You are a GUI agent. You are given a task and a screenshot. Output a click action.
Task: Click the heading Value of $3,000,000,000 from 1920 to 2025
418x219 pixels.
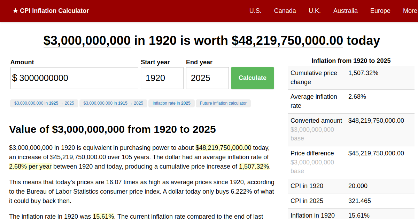point(113,129)
